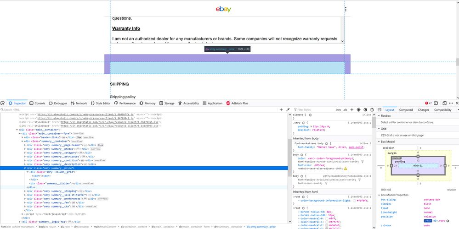Viewport: 459px width, 229px height.
Task: Collapse the main__container div node
Action: (x=17, y=130)
